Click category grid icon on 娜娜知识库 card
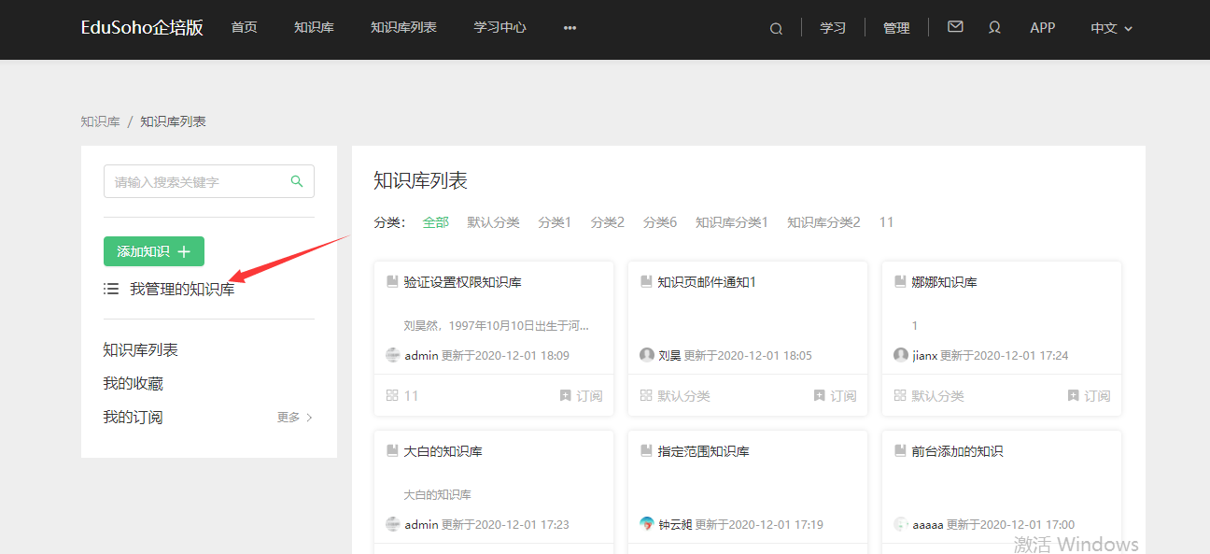 pos(900,395)
